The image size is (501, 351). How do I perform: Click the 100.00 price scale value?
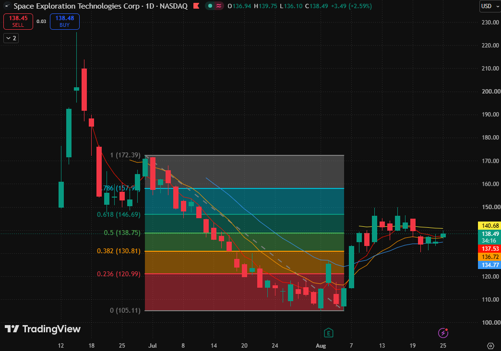490,323
